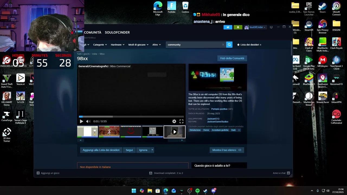
Task: Open the green notifications bell
Action: click(x=238, y=27)
